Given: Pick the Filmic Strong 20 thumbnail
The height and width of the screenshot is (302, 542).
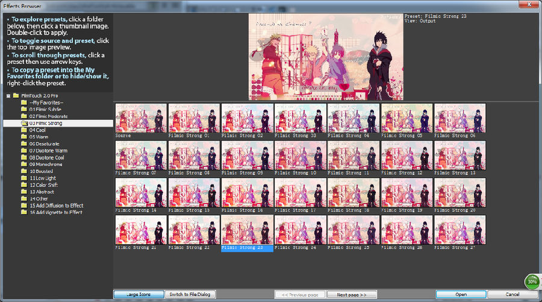Looking at the screenshot, I should pos(459,193).
